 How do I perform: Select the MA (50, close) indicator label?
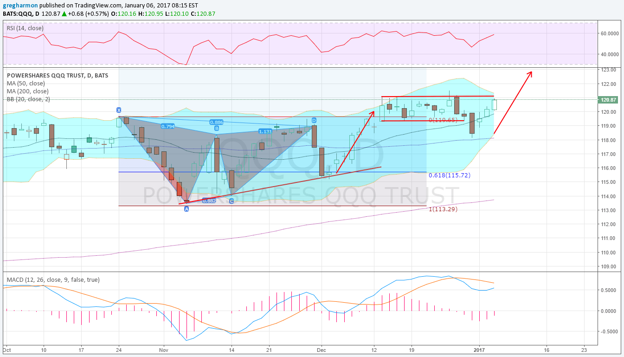pos(26,83)
